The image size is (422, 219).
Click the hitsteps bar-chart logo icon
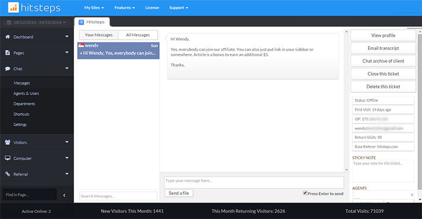pyautogui.click(x=13, y=8)
